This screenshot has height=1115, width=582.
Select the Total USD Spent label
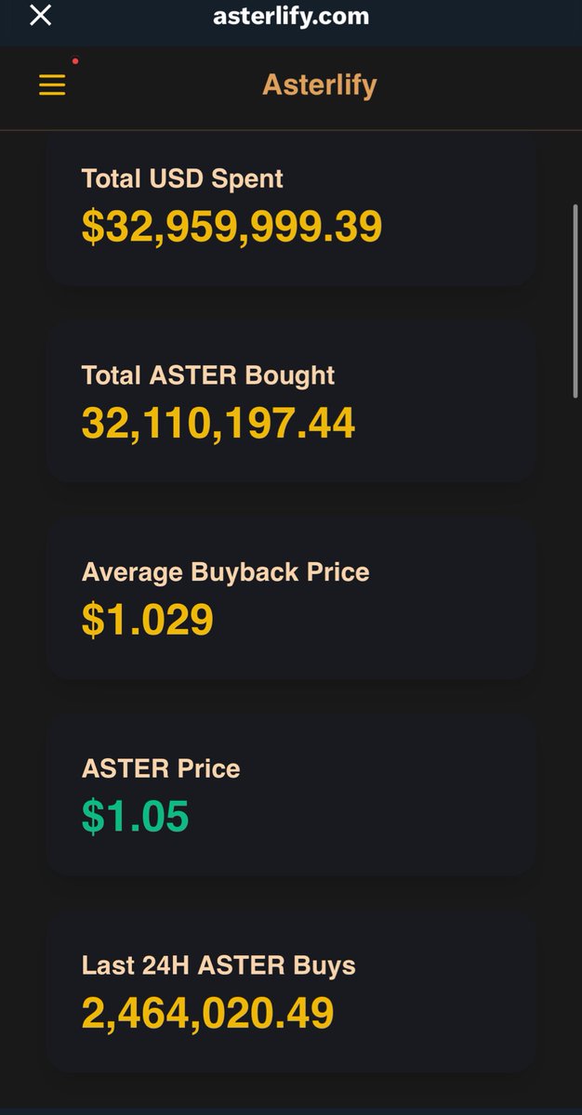point(182,178)
